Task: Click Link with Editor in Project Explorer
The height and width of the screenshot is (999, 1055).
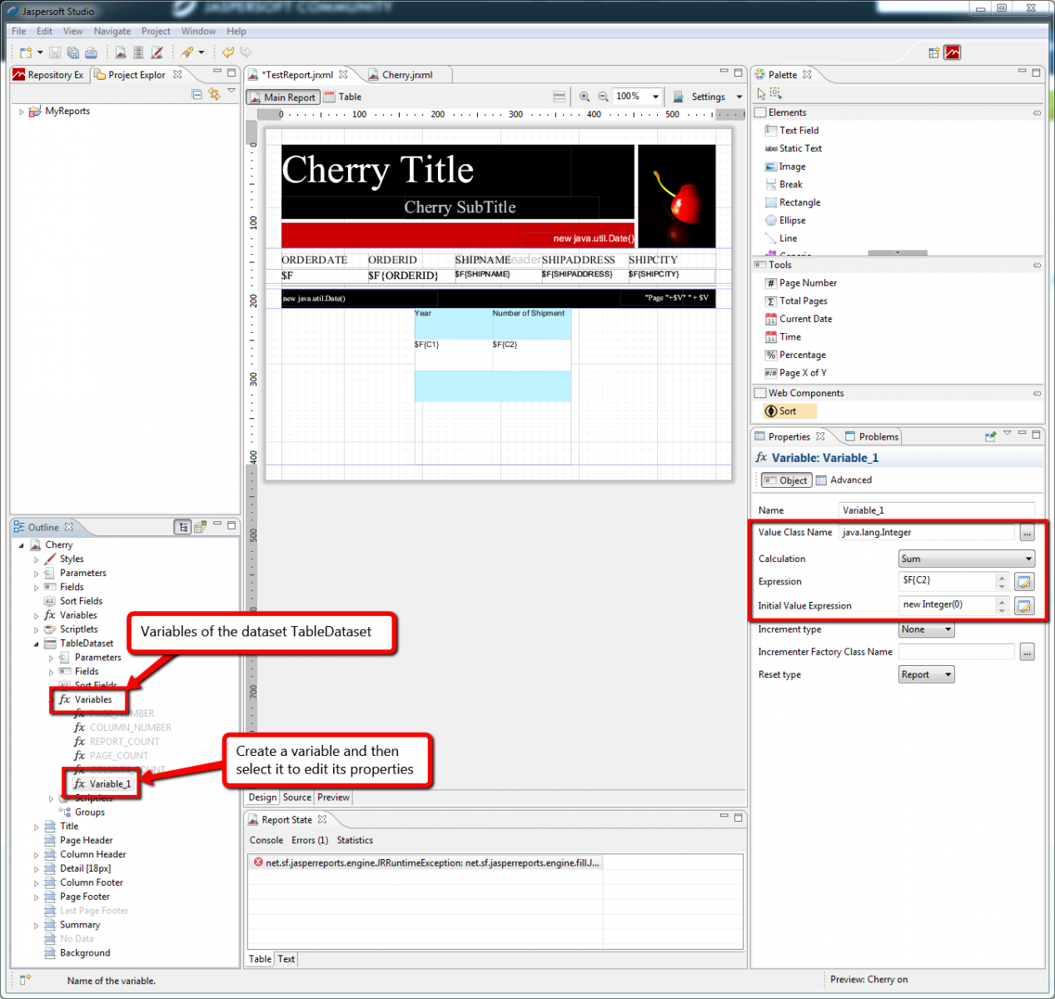Action: point(215,94)
